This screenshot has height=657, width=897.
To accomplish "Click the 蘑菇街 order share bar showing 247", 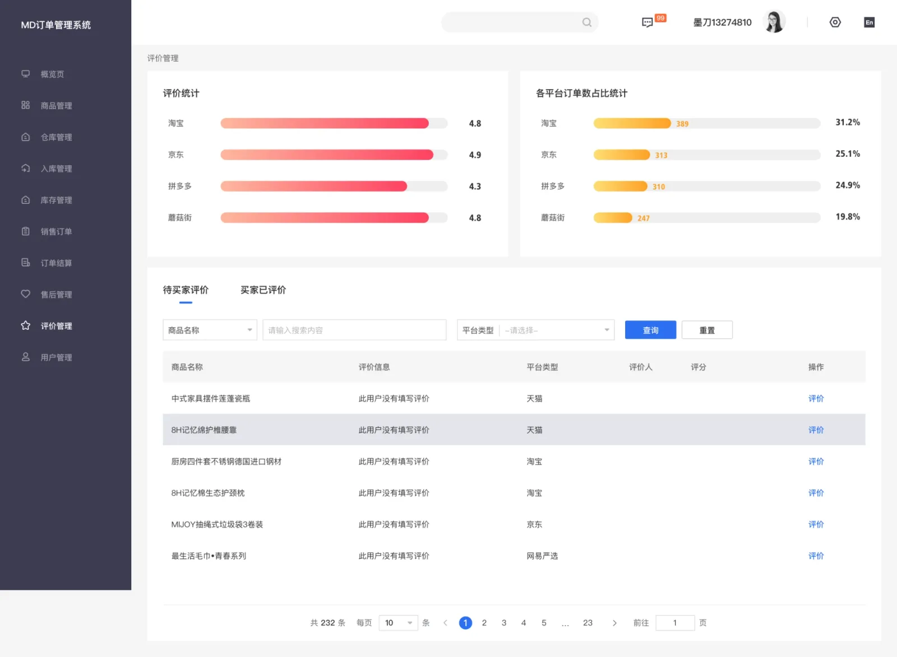I will (707, 217).
